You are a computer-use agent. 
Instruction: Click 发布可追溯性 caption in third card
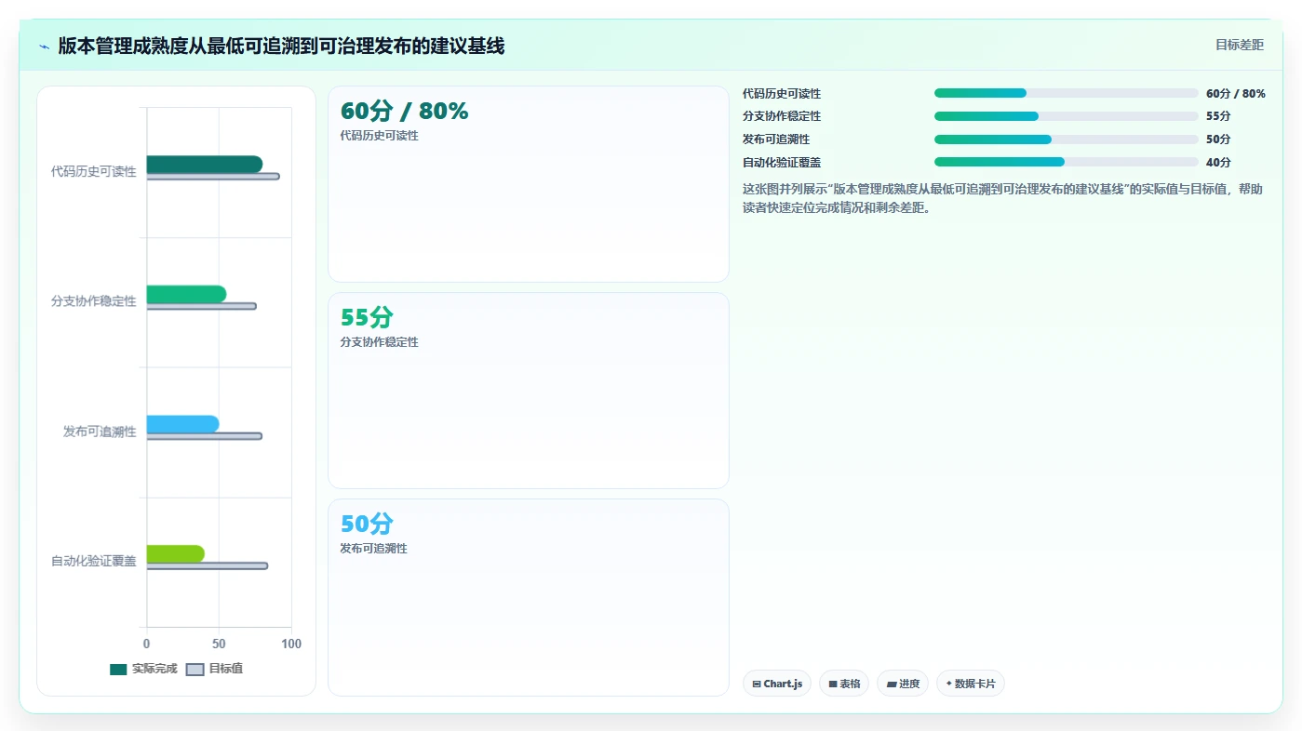click(x=374, y=549)
